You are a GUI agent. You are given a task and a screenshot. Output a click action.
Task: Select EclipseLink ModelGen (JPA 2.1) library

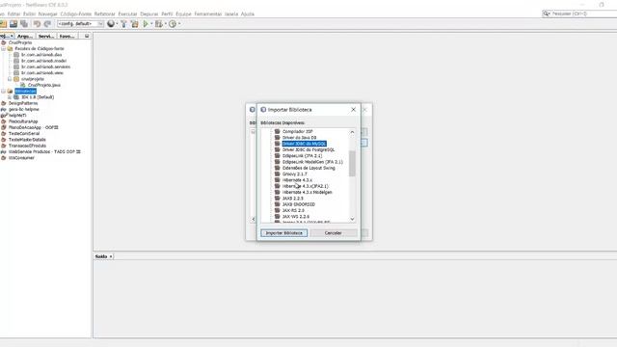[312, 162]
